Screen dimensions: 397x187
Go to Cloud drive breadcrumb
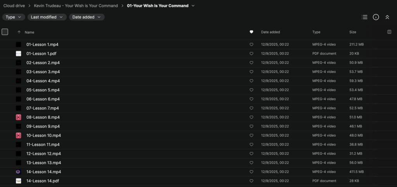point(14,6)
